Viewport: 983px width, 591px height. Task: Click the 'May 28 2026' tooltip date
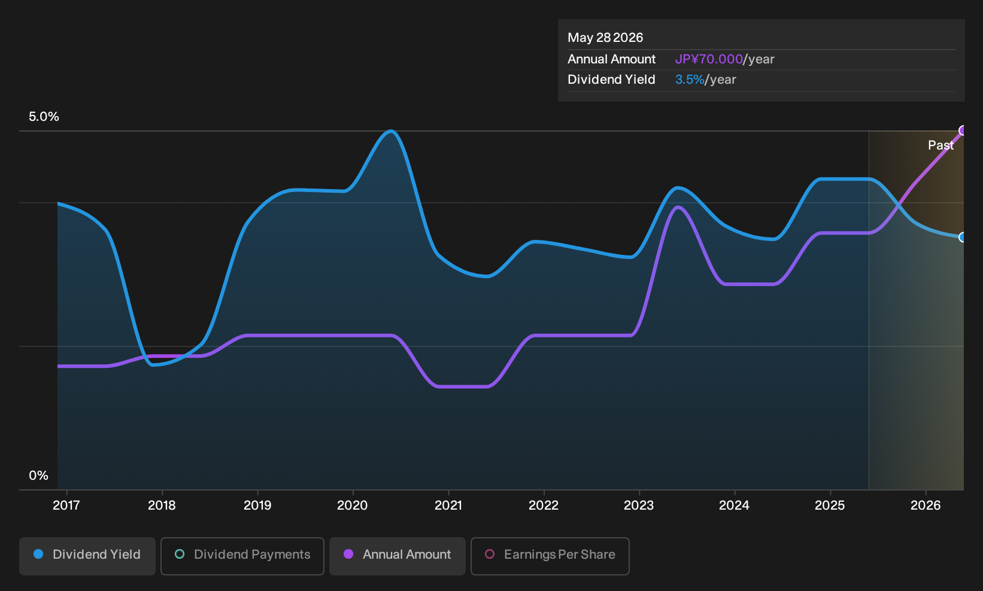point(605,38)
